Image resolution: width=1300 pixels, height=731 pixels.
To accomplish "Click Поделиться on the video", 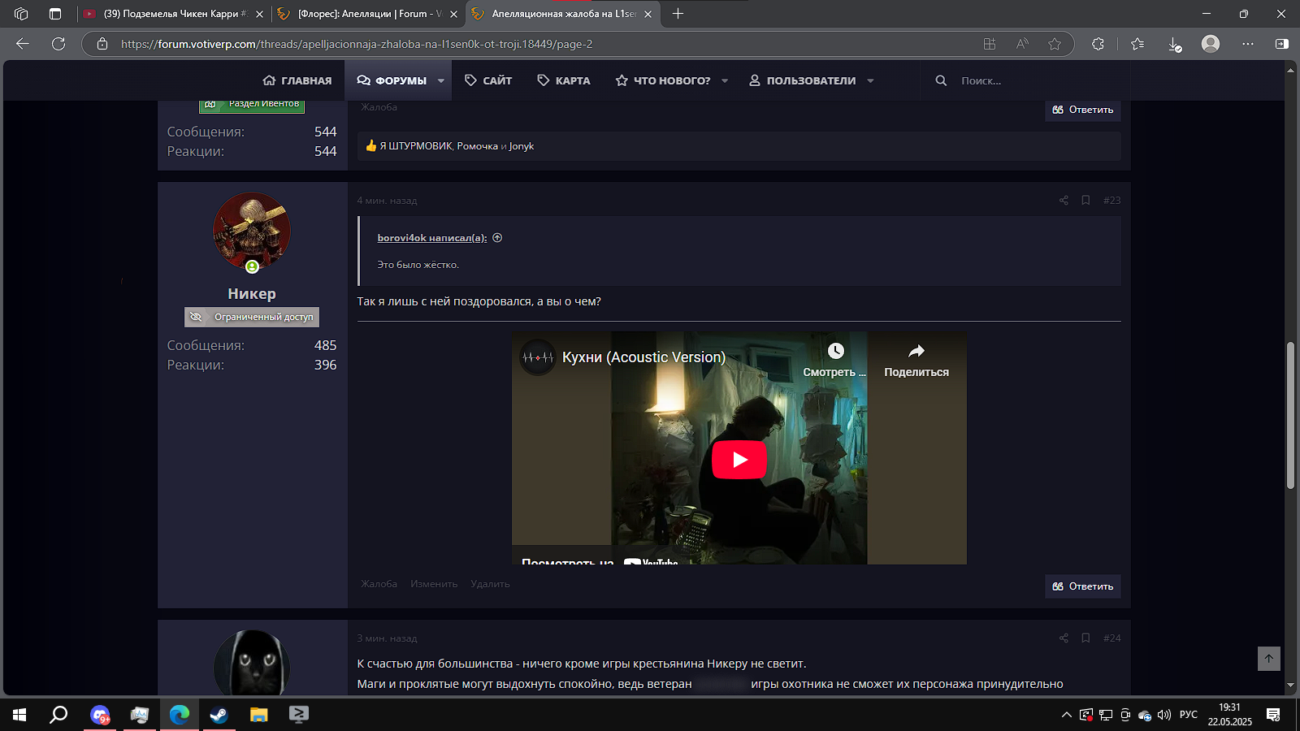I will point(916,359).
